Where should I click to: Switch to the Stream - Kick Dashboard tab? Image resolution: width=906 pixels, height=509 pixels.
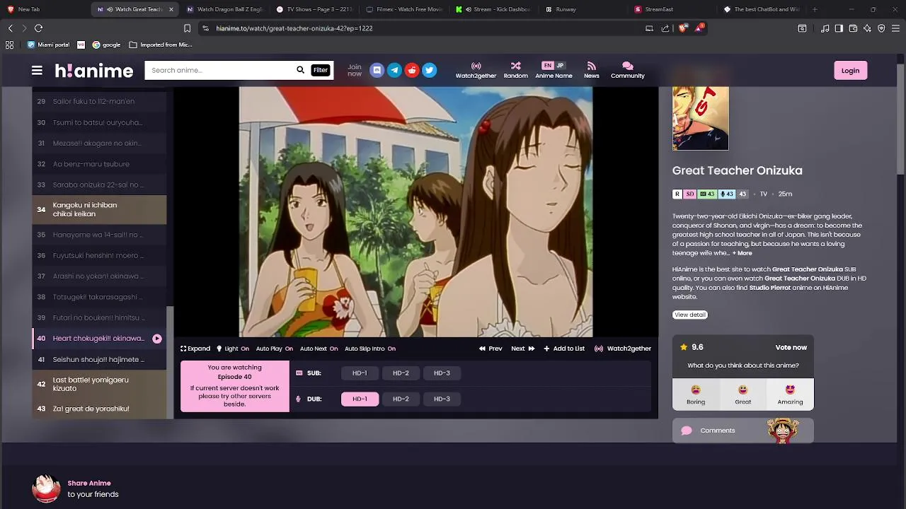click(x=495, y=9)
